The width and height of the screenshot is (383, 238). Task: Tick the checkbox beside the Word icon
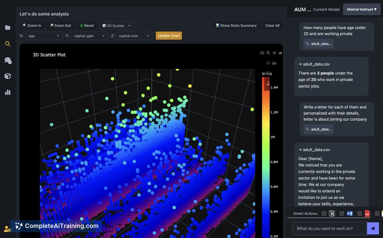(342, 214)
